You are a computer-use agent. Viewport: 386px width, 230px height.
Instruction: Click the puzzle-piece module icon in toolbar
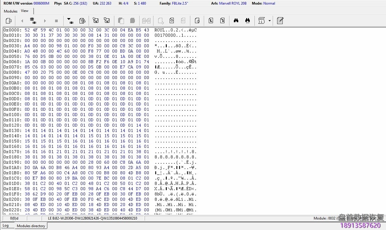(x=9, y=21)
